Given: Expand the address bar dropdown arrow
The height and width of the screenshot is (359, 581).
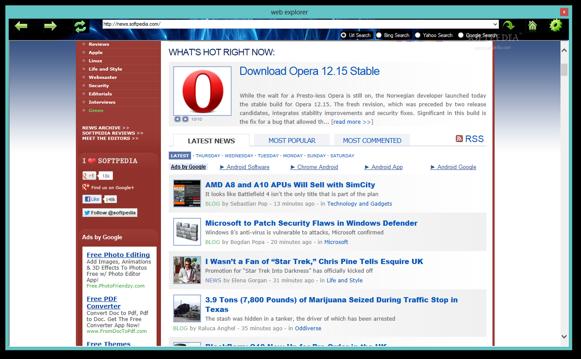Looking at the screenshot, I should coord(495,24).
